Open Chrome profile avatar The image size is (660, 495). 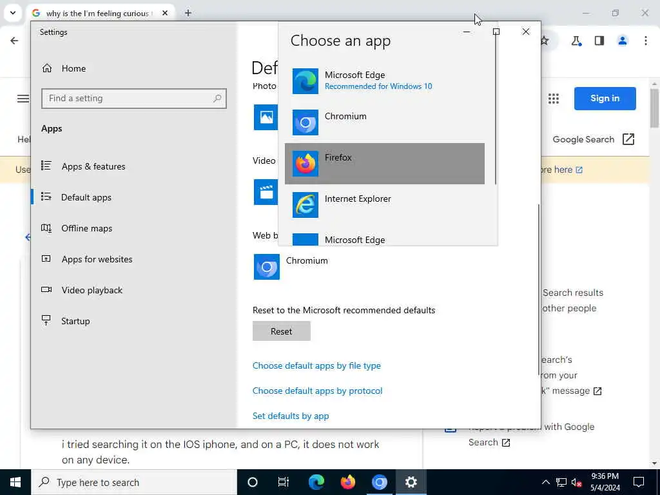(623, 41)
